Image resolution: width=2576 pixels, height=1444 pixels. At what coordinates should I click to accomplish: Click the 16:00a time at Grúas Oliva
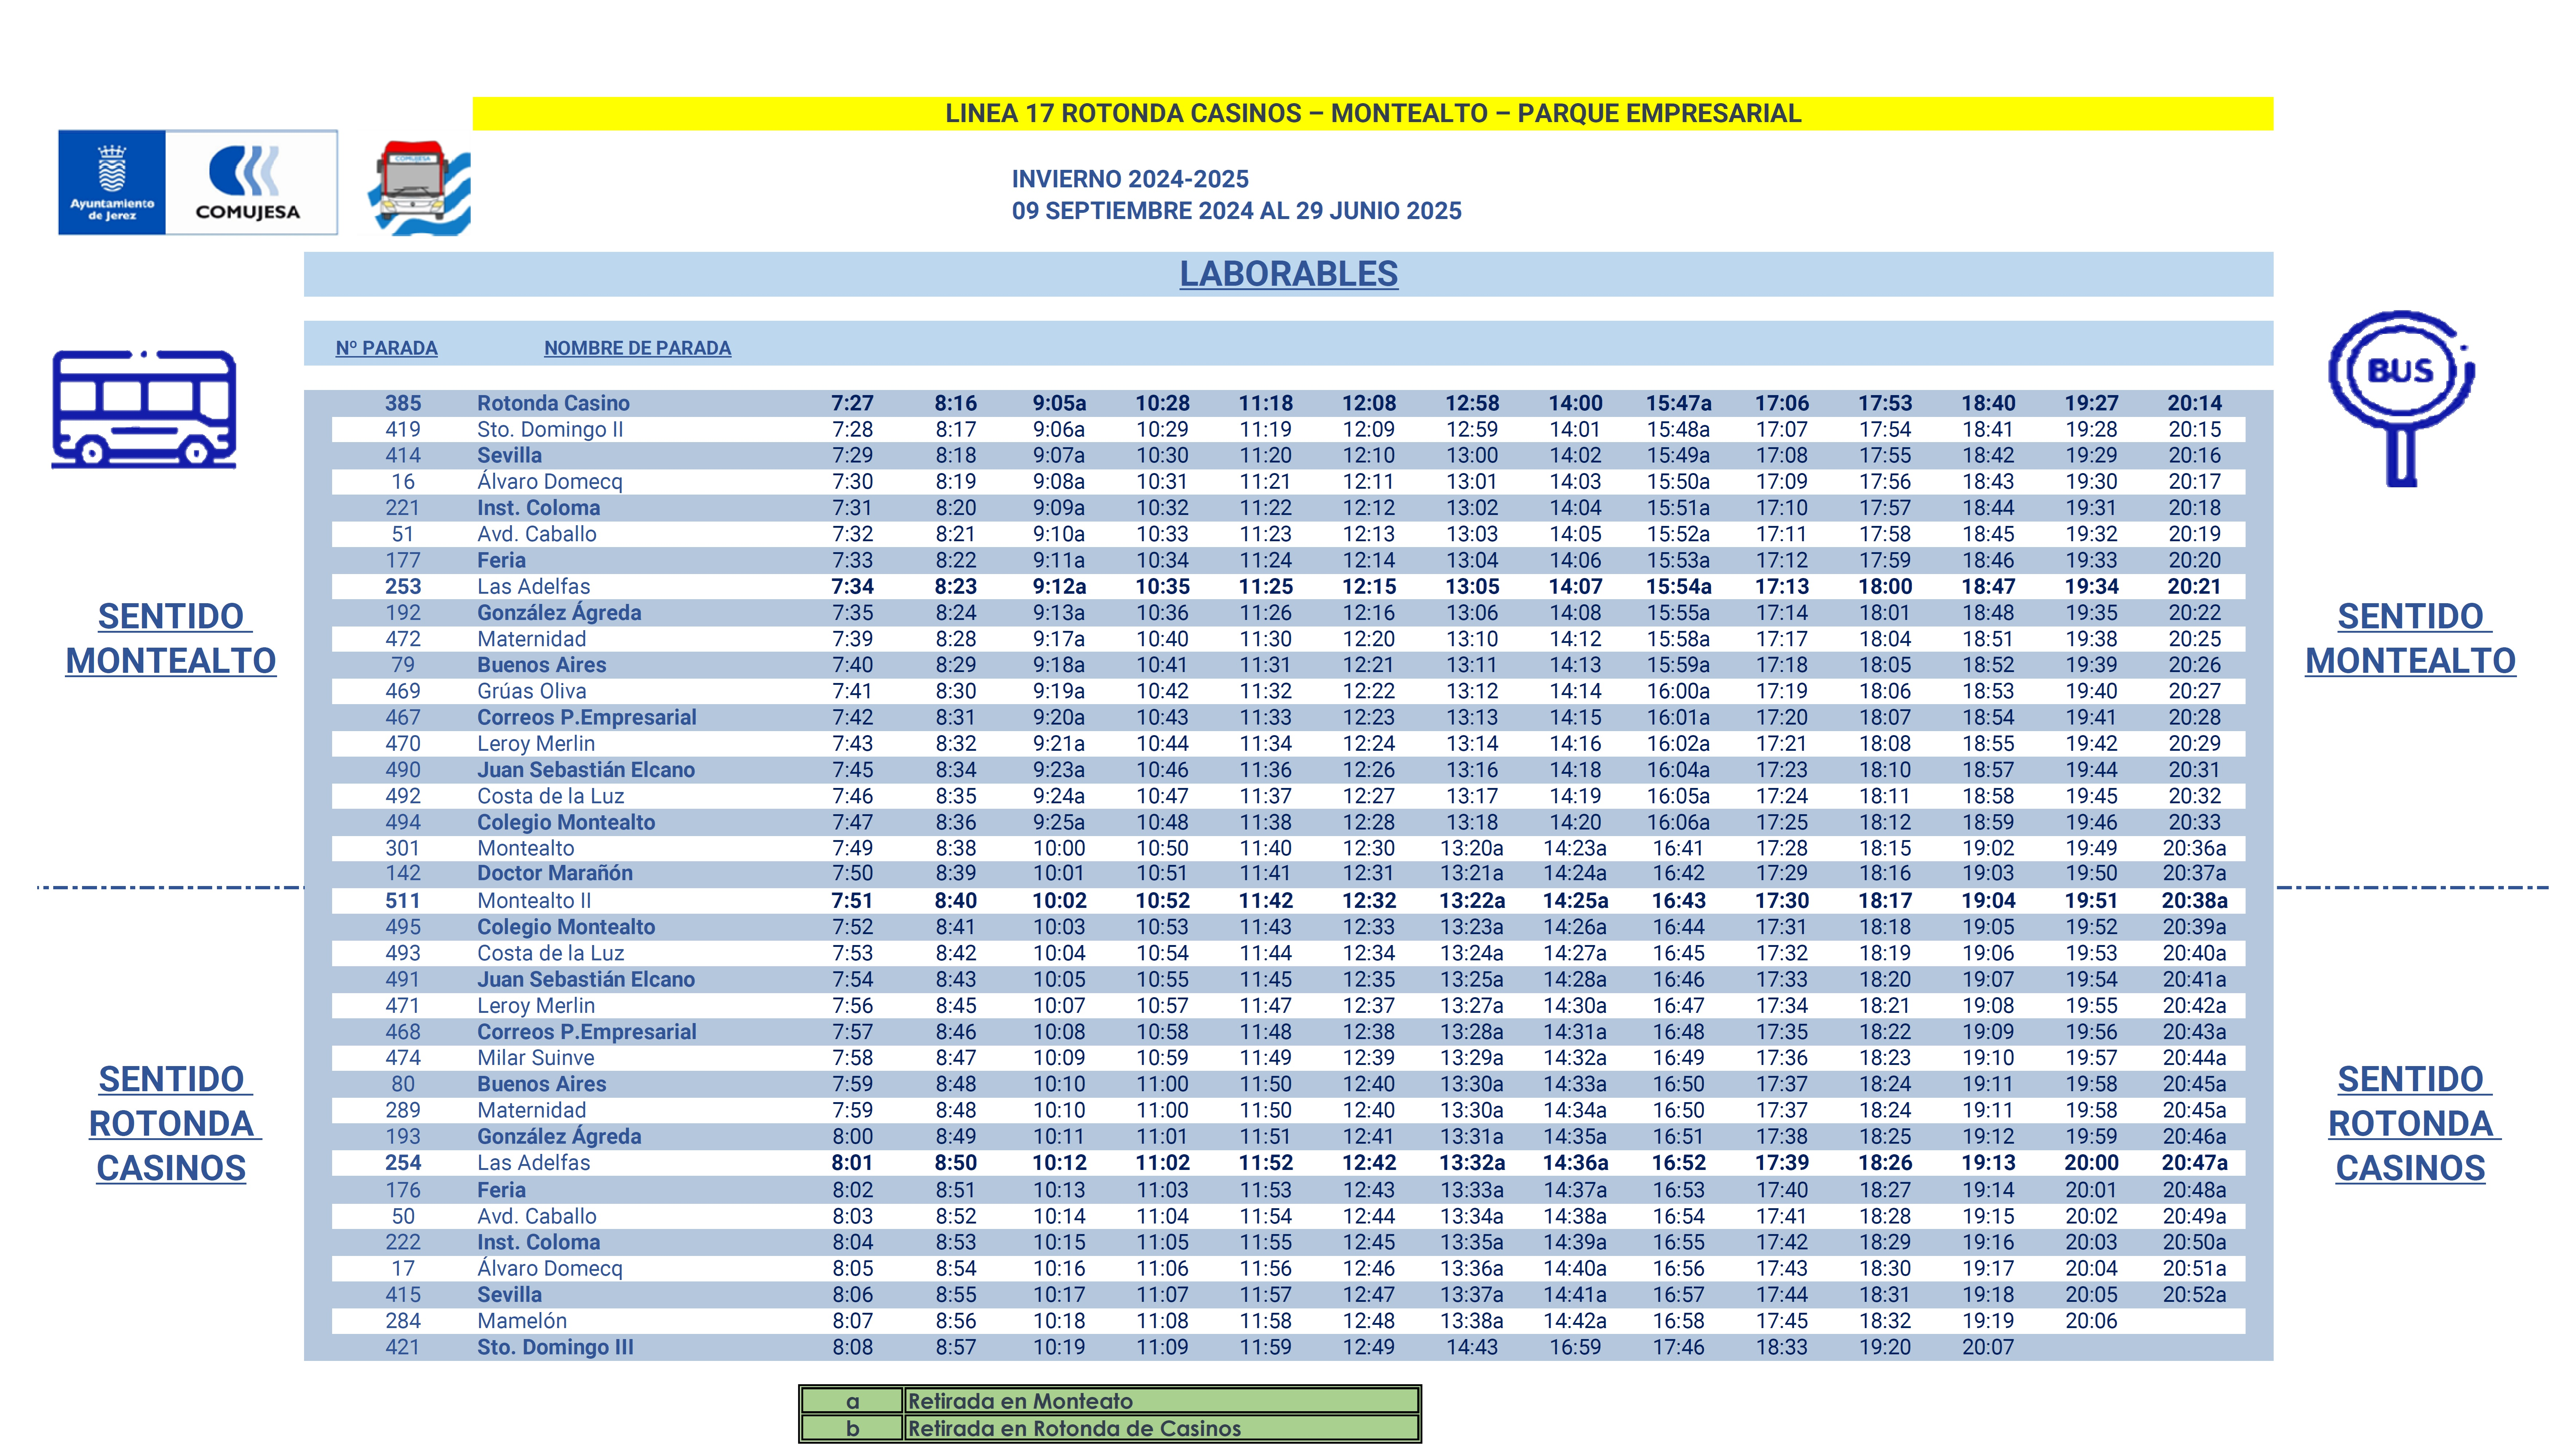click(x=1679, y=691)
